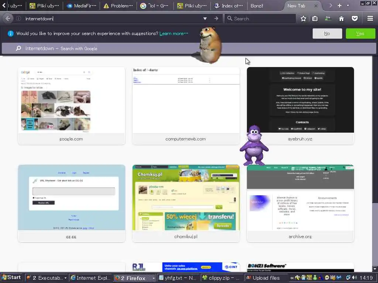Image resolution: width=378 pixels, height=283 pixels.
Task: Open the computernewb.com tile
Action: (186, 106)
